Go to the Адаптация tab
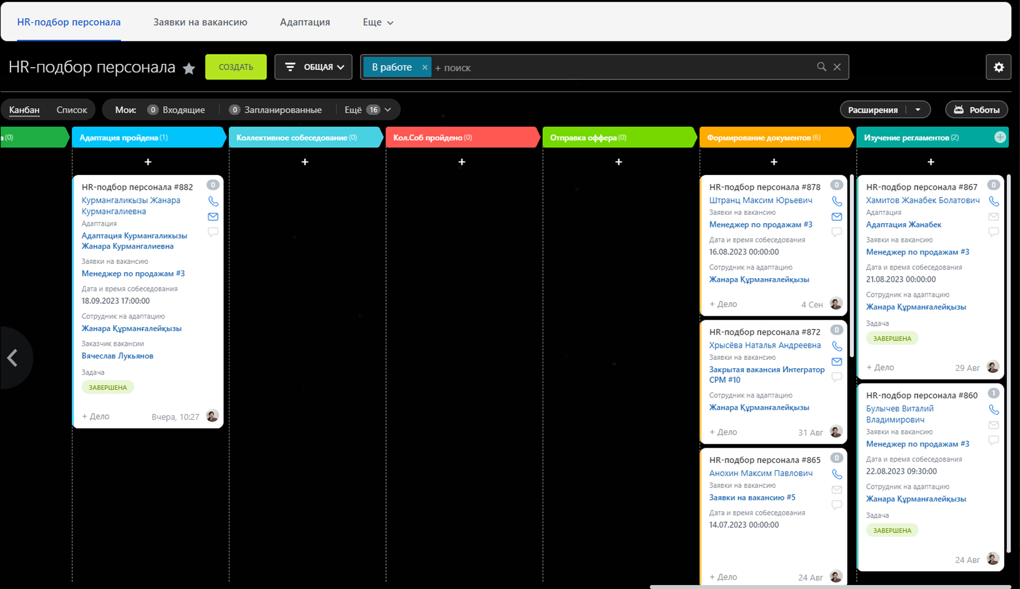This screenshot has width=1020, height=589. 305,22
